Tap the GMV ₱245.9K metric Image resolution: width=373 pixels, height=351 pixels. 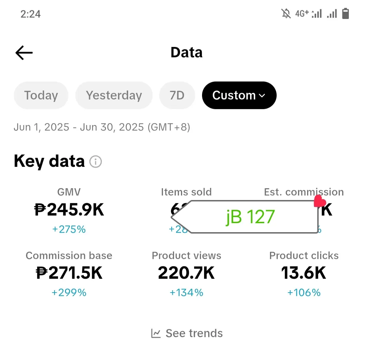[69, 211]
